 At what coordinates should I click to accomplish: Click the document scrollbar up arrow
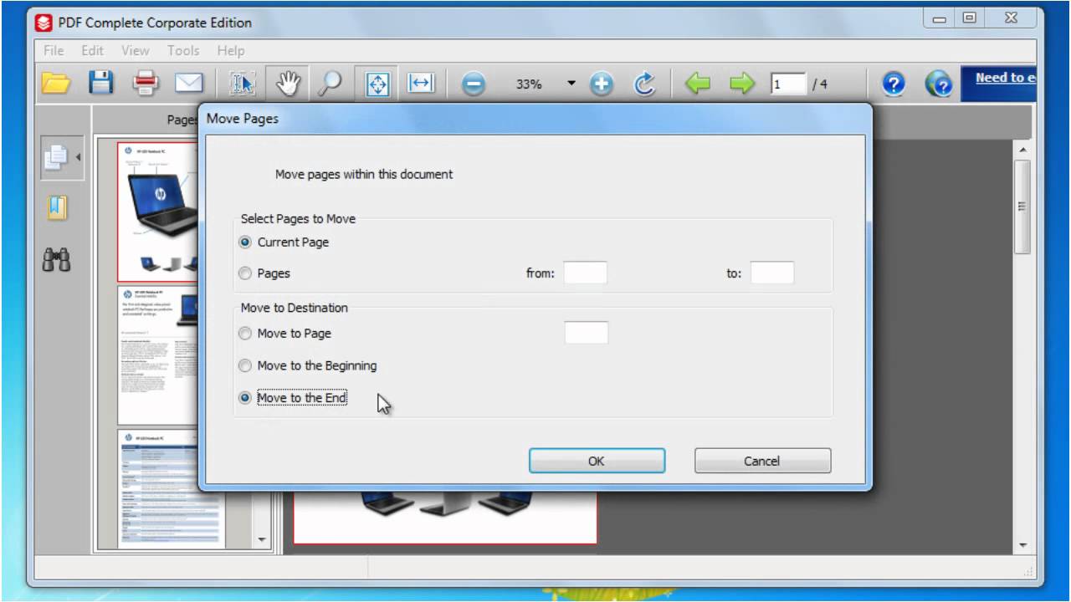tap(1022, 150)
